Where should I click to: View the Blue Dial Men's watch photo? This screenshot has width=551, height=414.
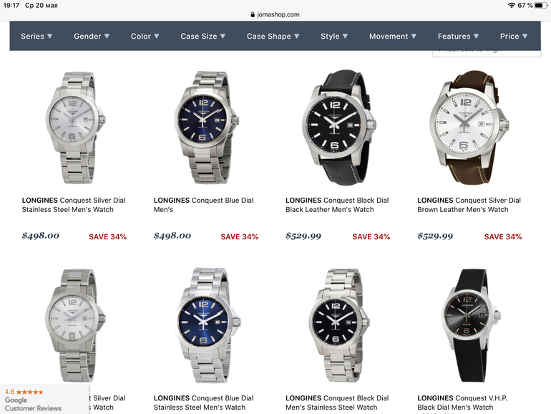tap(207, 127)
